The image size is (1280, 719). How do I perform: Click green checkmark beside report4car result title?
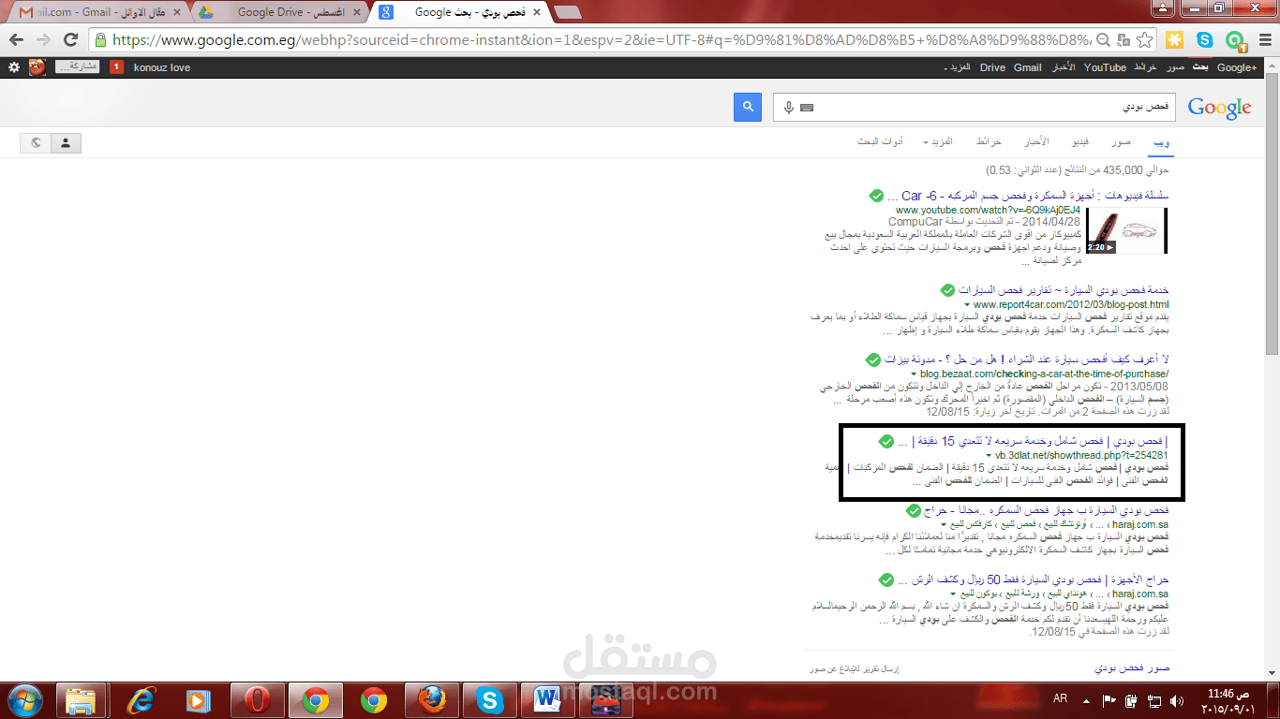[x=947, y=290]
